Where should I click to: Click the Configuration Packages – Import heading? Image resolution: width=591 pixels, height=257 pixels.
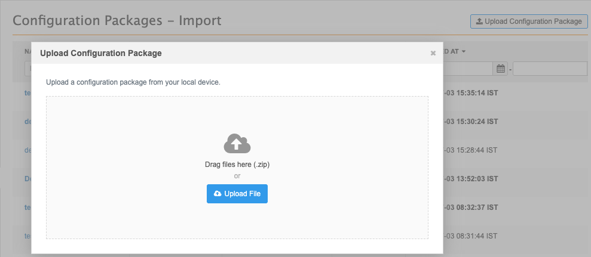[117, 20]
